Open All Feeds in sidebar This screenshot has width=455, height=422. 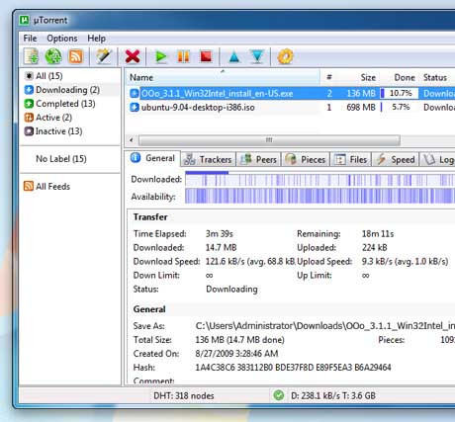47,187
